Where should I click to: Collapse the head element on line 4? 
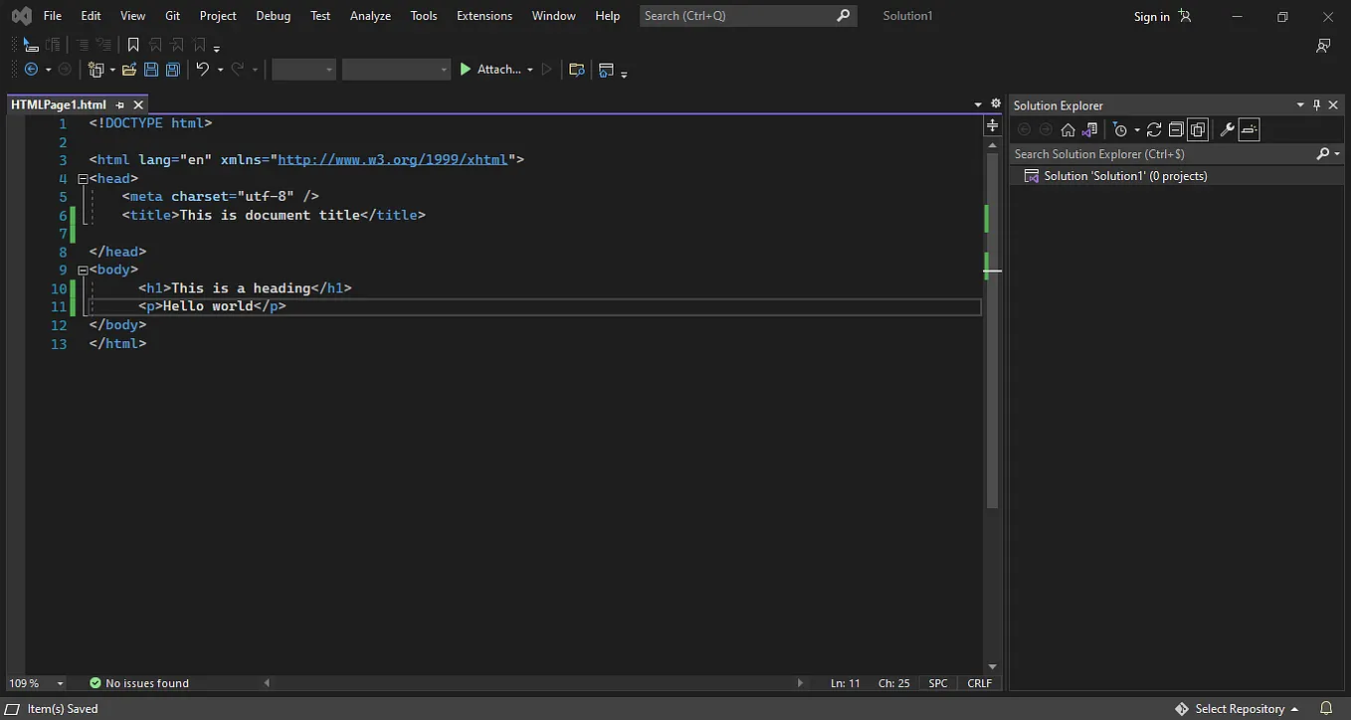[x=83, y=179]
